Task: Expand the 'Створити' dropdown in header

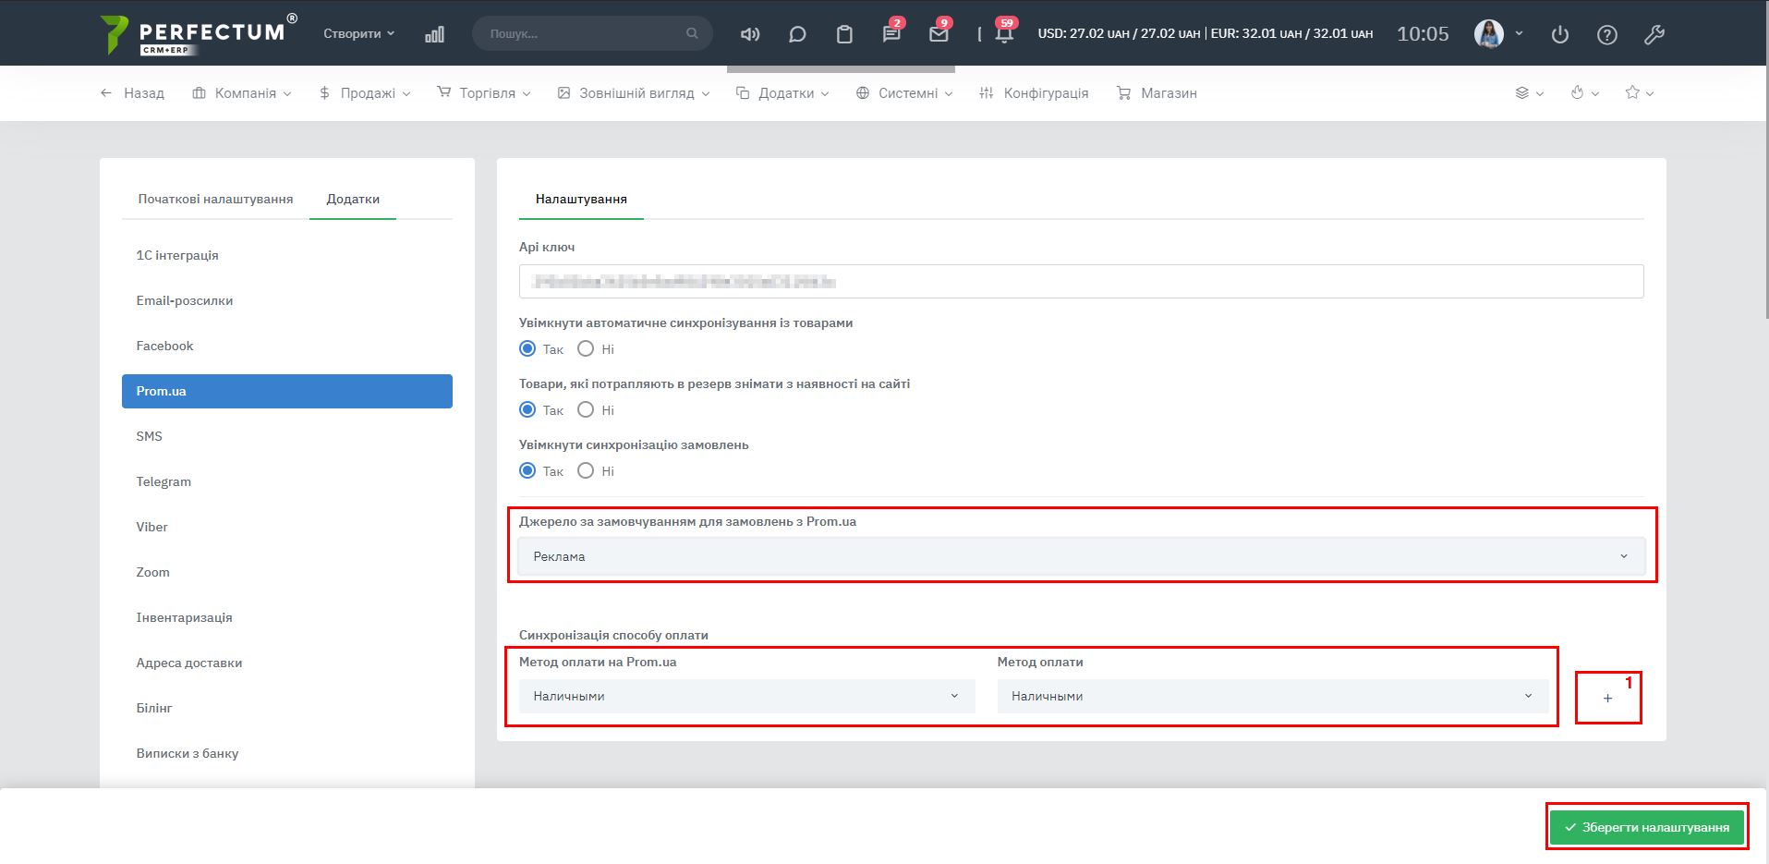Action: (x=358, y=33)
